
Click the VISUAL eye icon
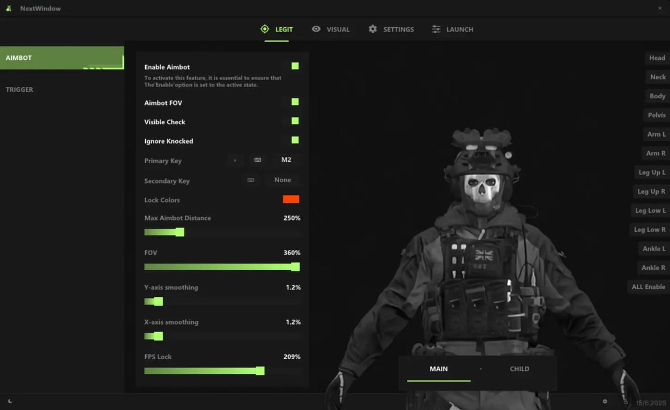tap(316, 29)
